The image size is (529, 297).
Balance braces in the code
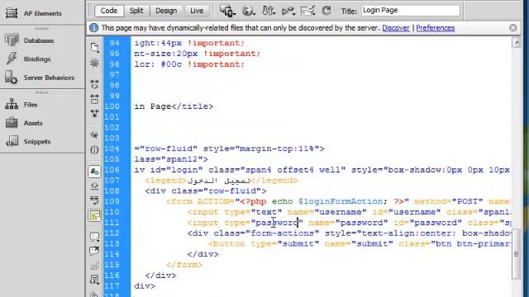coord(94,149)
